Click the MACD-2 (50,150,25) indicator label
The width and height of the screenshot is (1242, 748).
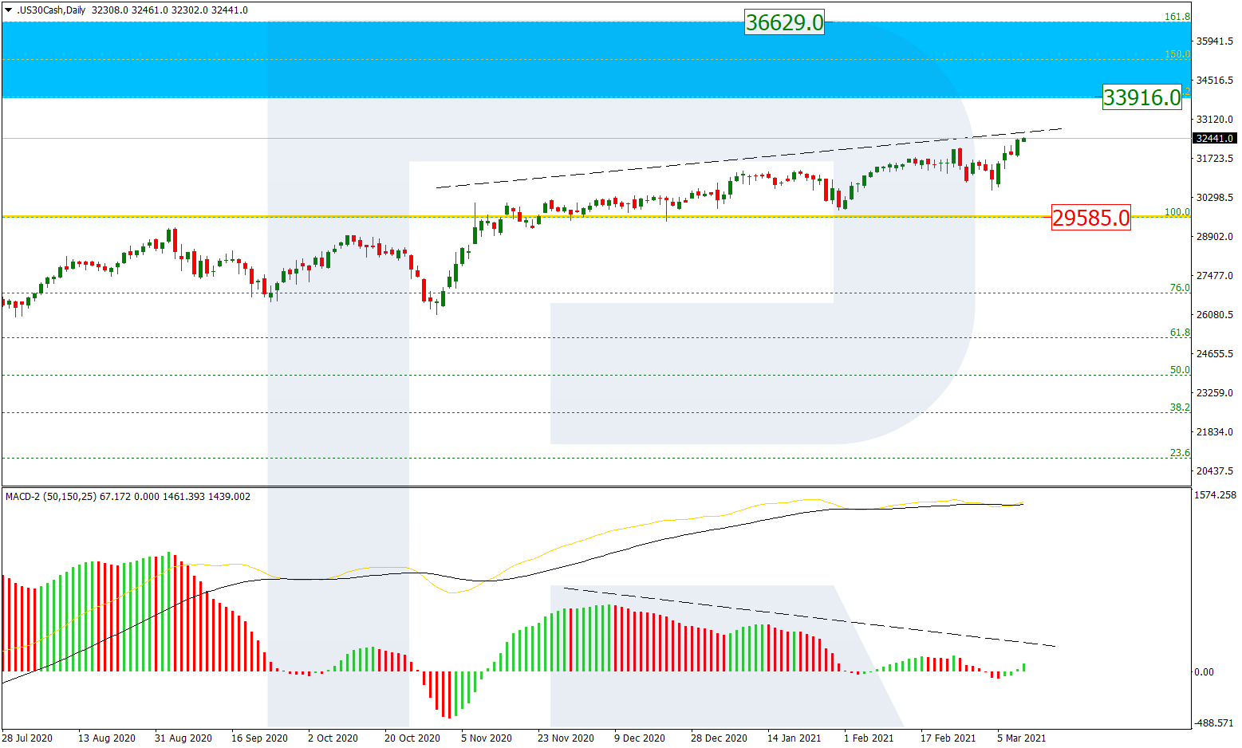(x=51, y=497)
